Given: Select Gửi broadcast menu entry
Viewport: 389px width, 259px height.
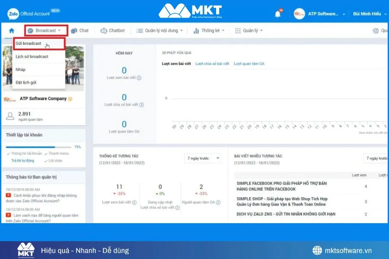Looking at the screenshot, I should [29, 44].
